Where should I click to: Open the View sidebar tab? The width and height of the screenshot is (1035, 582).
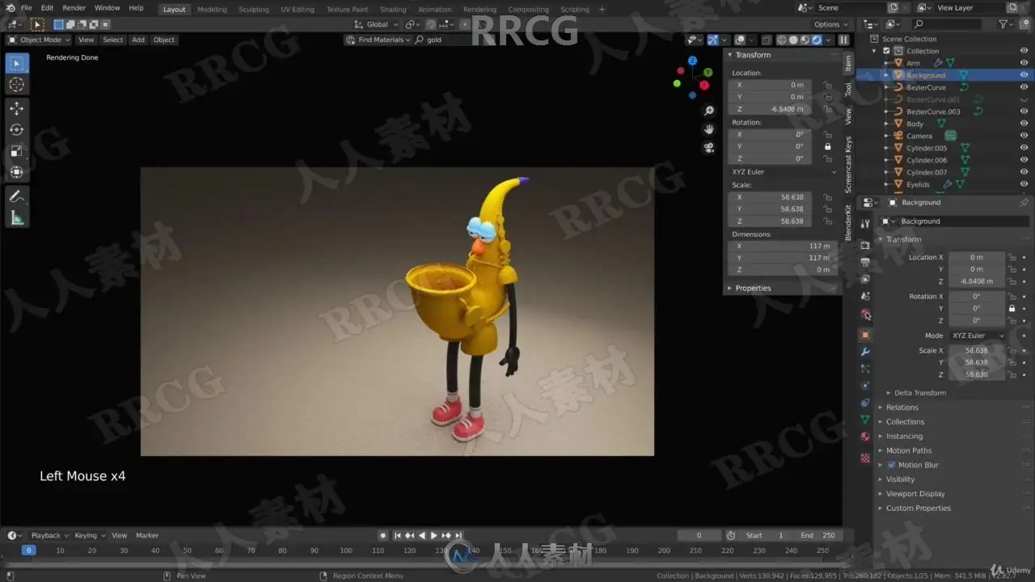[848, 116]
